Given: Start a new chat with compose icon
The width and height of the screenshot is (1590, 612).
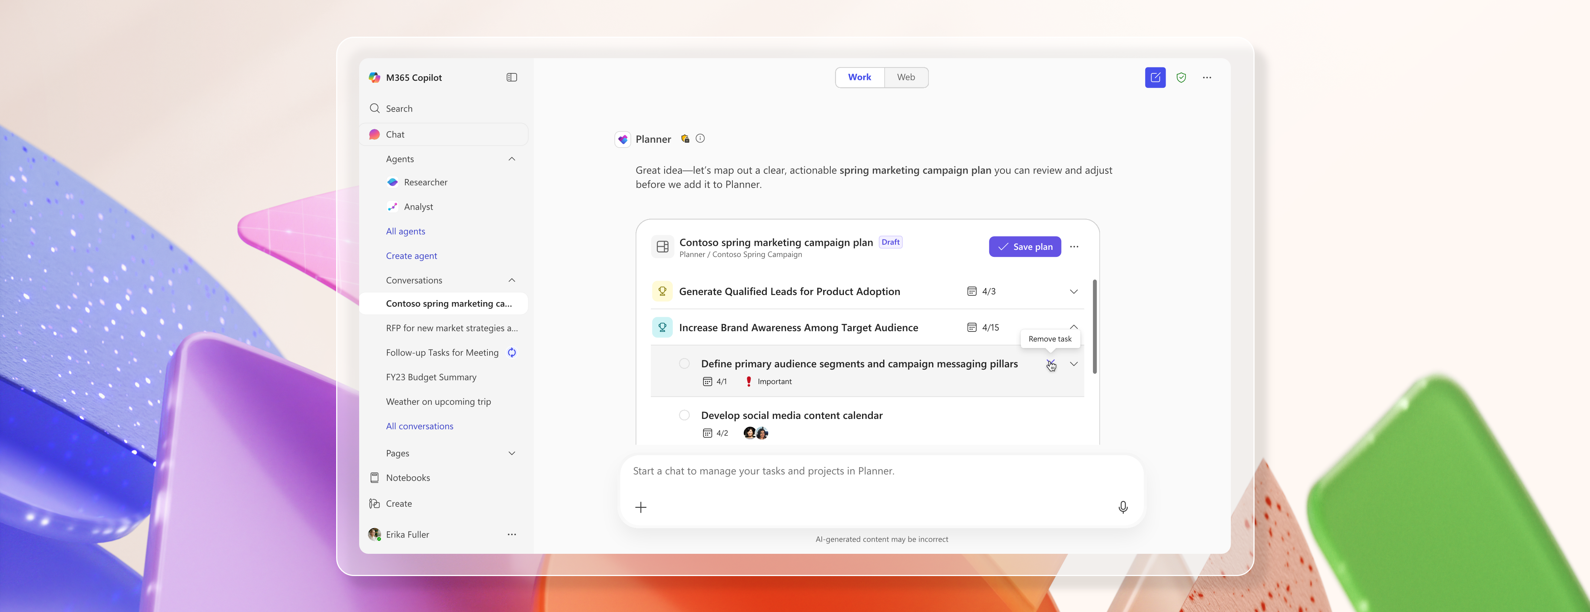Looking at the screenshot, I should [1155, 78].
